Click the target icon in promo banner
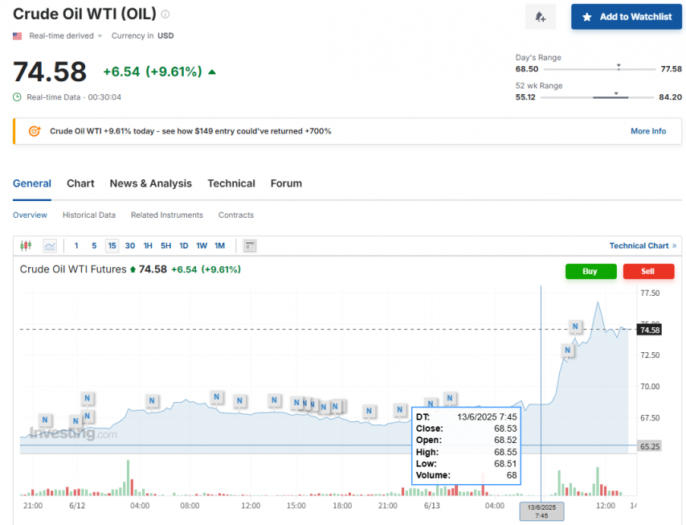Viewport: 686px width, 525px height. tap(35, 131)
